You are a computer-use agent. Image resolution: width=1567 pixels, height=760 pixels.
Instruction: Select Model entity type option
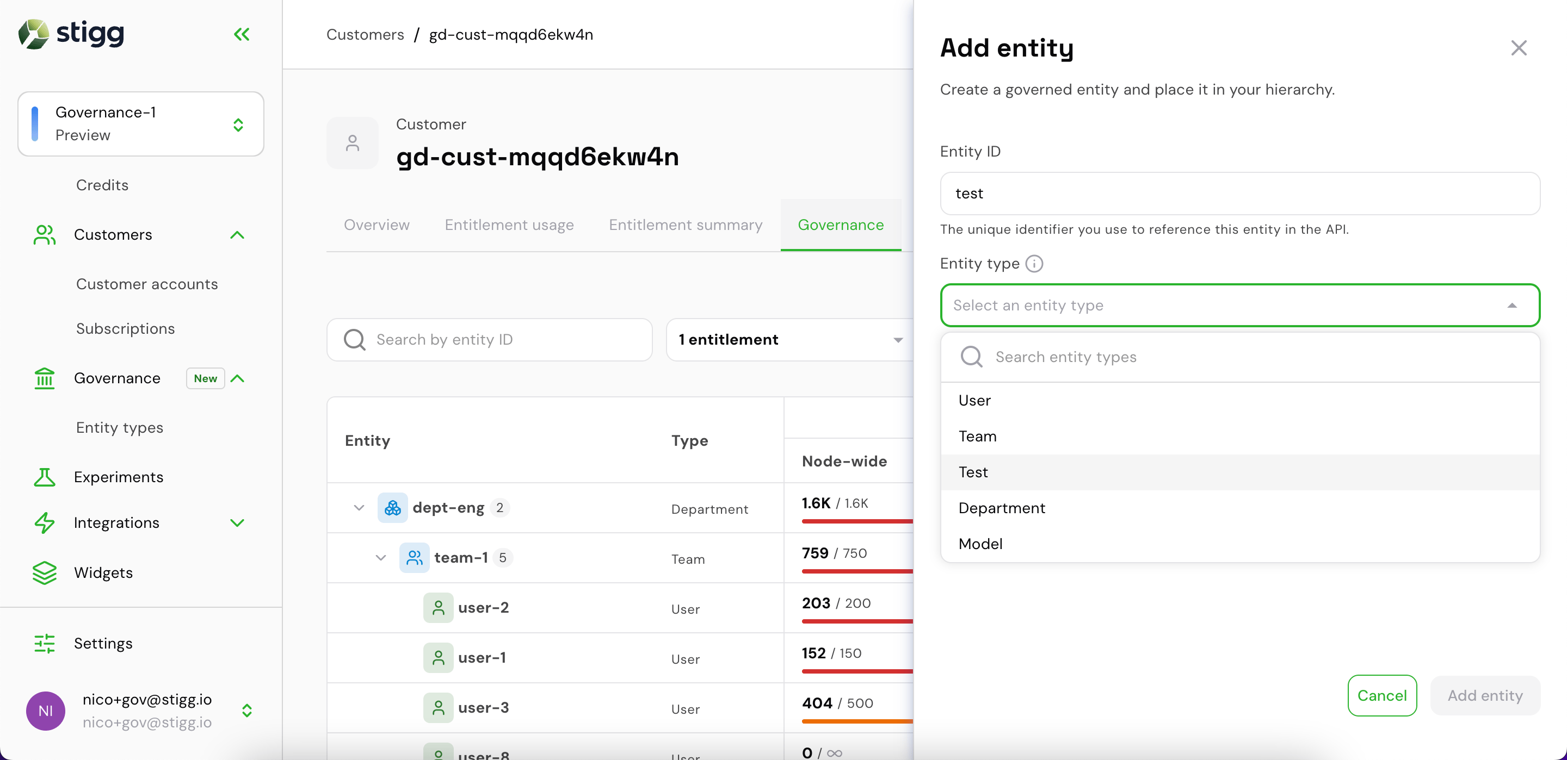(x=1240, y=544)
